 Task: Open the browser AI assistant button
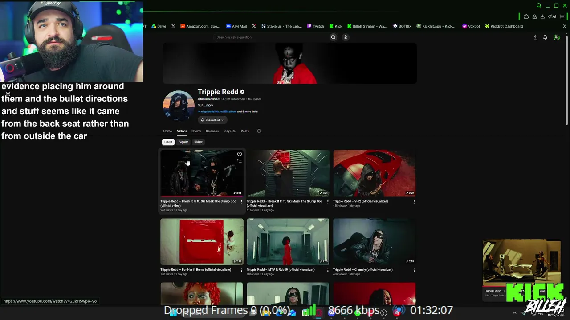552,16
